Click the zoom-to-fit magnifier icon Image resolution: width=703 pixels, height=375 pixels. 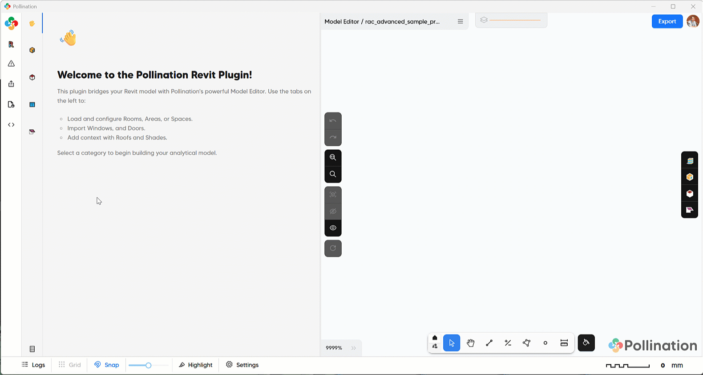tap(333, 157)
